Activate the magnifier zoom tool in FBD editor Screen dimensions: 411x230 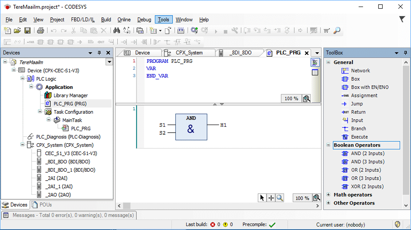280,198
